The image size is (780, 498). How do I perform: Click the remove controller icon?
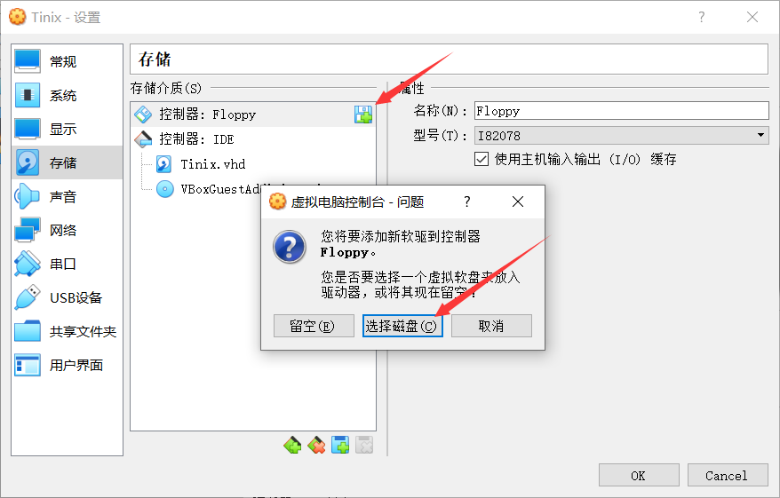(x=316, y=445)
